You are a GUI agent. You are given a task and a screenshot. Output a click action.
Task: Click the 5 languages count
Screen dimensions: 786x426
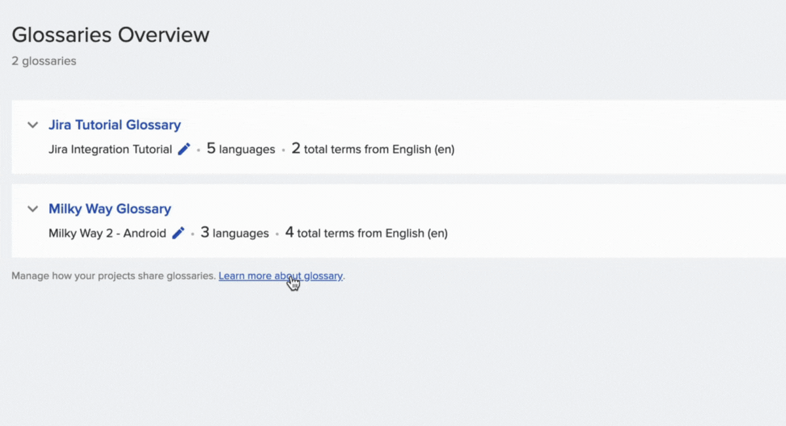[x=241, y=149]
